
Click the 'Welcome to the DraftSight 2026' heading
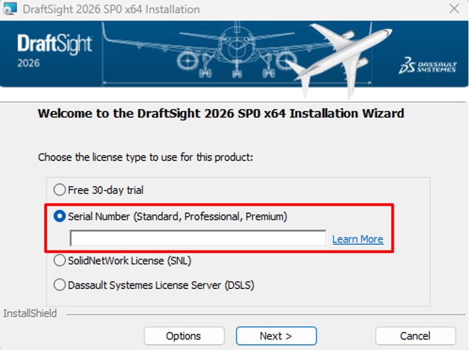tap(221, 114)
